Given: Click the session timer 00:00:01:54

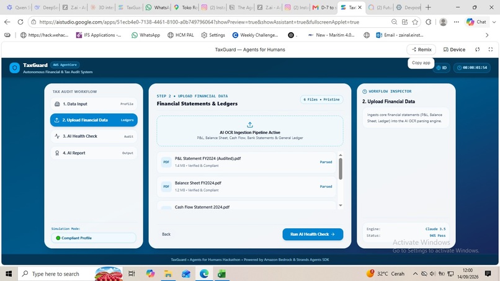Looking at the screenshot, I should (x=472, y=68).
